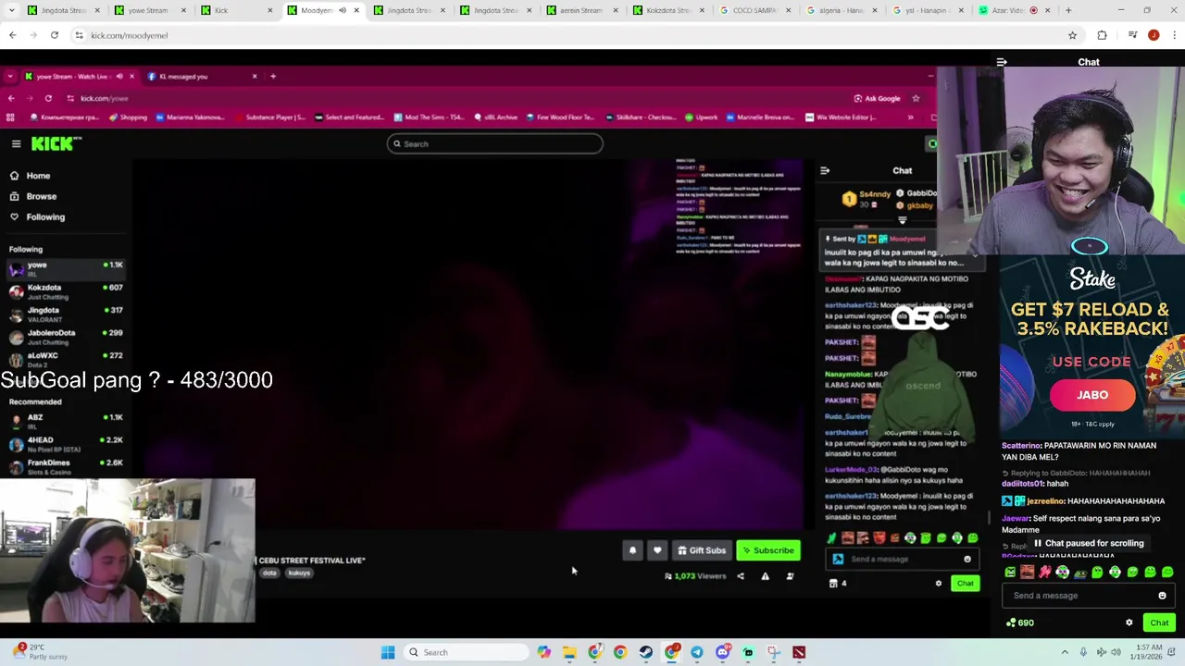The width and height of the screenshot is (1185, 666).
Task: Open emoji picker in streamed chat box
Action: 967,559
